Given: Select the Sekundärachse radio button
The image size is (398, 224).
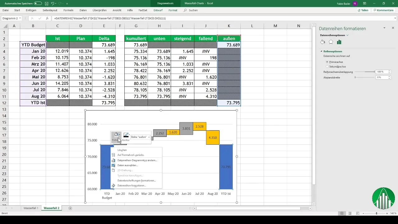Looking at the screenshot, I should [327, 67].
